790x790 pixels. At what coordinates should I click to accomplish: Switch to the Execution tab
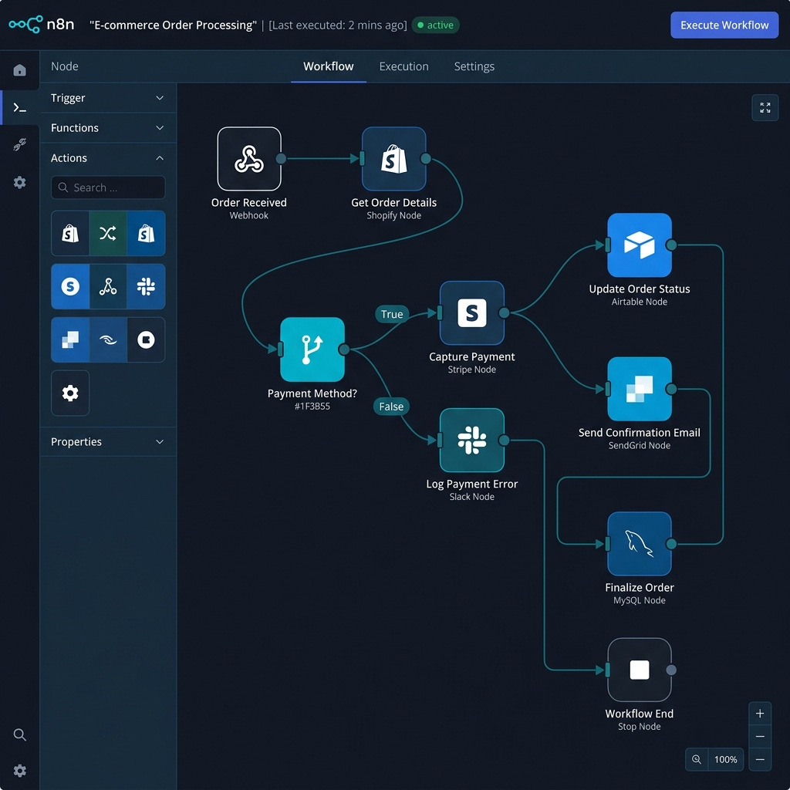click(403, 66)
